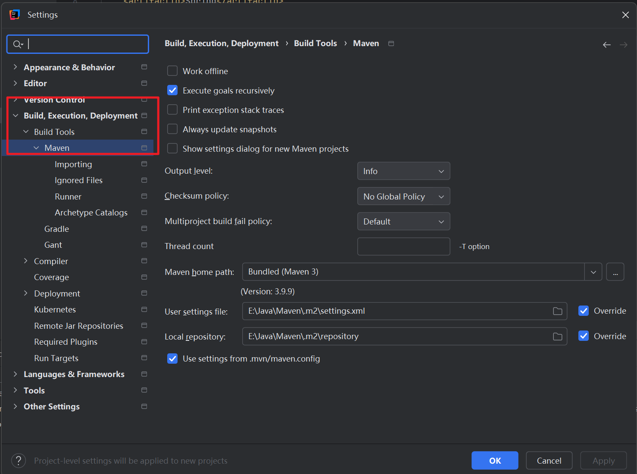Click OK button

point(495,461)
